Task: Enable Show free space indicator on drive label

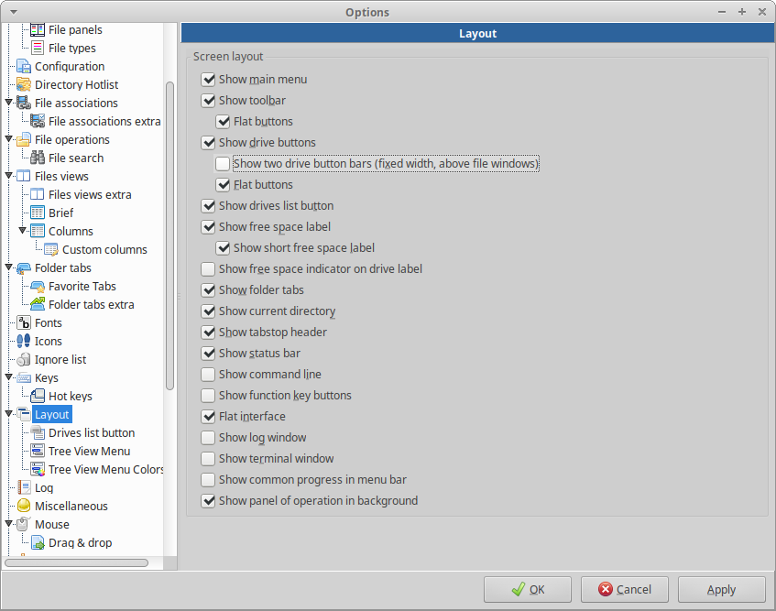Action: tap(207, 268)
